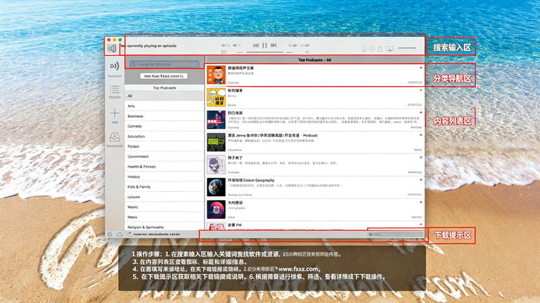Select the Arts category
This screenshot has width=540, height=303.
click(x=164, y=106)
